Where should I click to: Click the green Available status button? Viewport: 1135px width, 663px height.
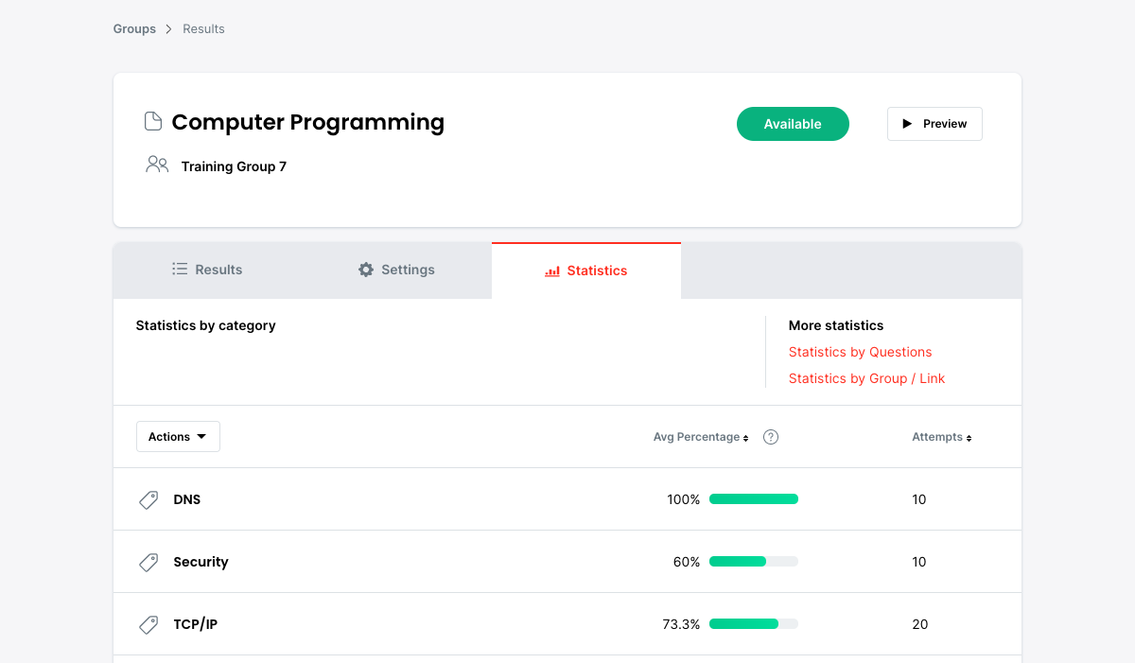coord(793,124)
